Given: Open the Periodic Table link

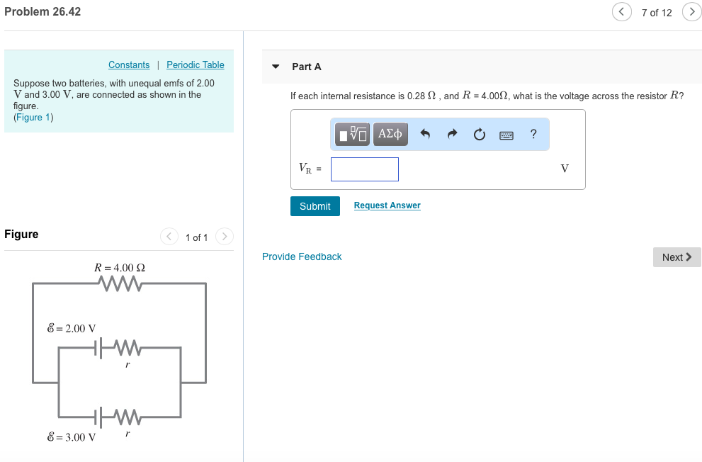Looking at the screenshot, I should [195, 64].
